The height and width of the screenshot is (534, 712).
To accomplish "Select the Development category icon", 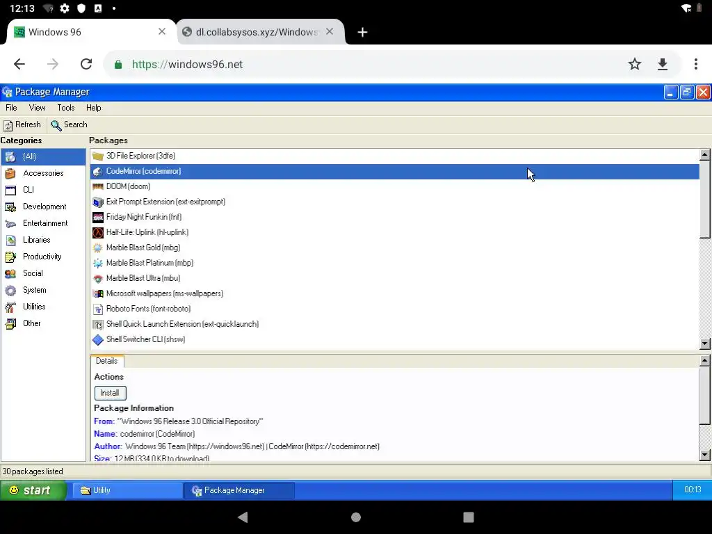I will point(10,207).
